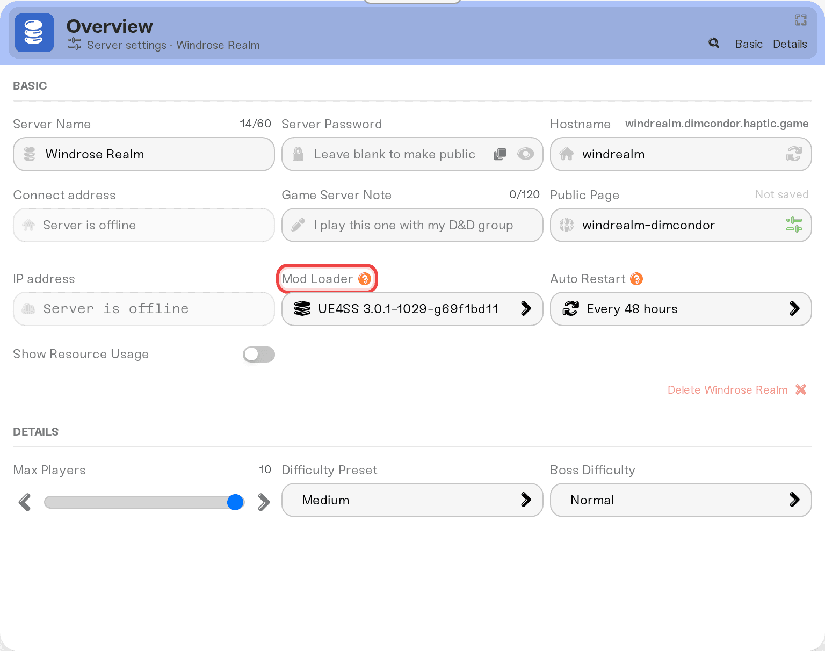This screenshot has height=651, width=825.
Task: Click the fullscreen expand icon in header
Action: click(801, 20)
